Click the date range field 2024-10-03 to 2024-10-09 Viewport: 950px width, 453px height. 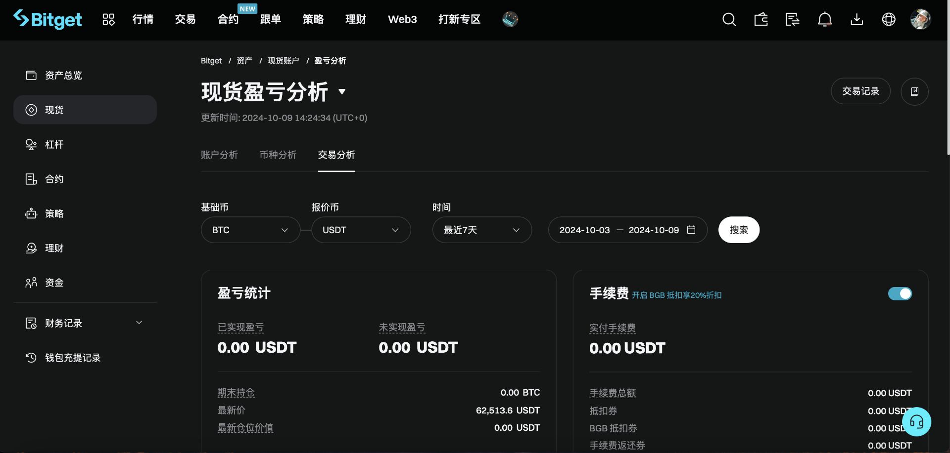(x=627, y=230)
